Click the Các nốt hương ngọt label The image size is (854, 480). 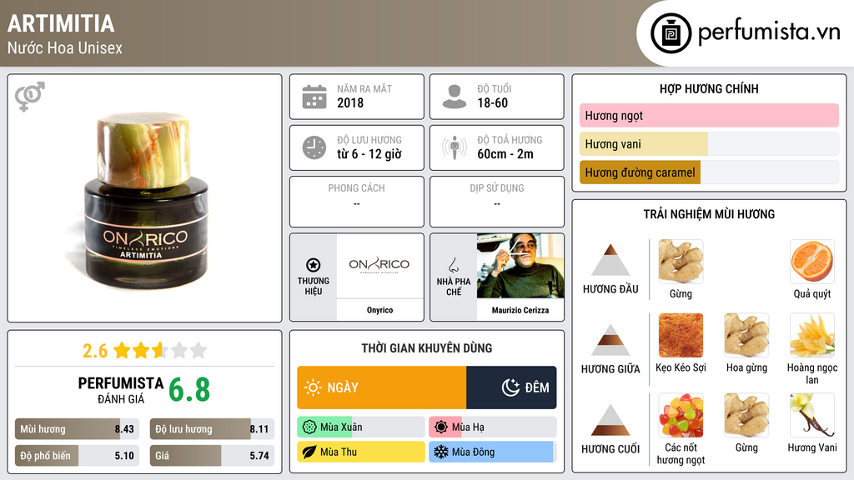pyautogui.click(x=681, y=453)
